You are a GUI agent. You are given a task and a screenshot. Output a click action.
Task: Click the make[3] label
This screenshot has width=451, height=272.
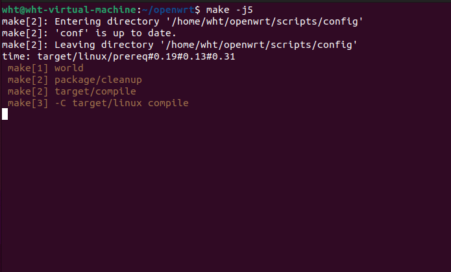(28, 104)
